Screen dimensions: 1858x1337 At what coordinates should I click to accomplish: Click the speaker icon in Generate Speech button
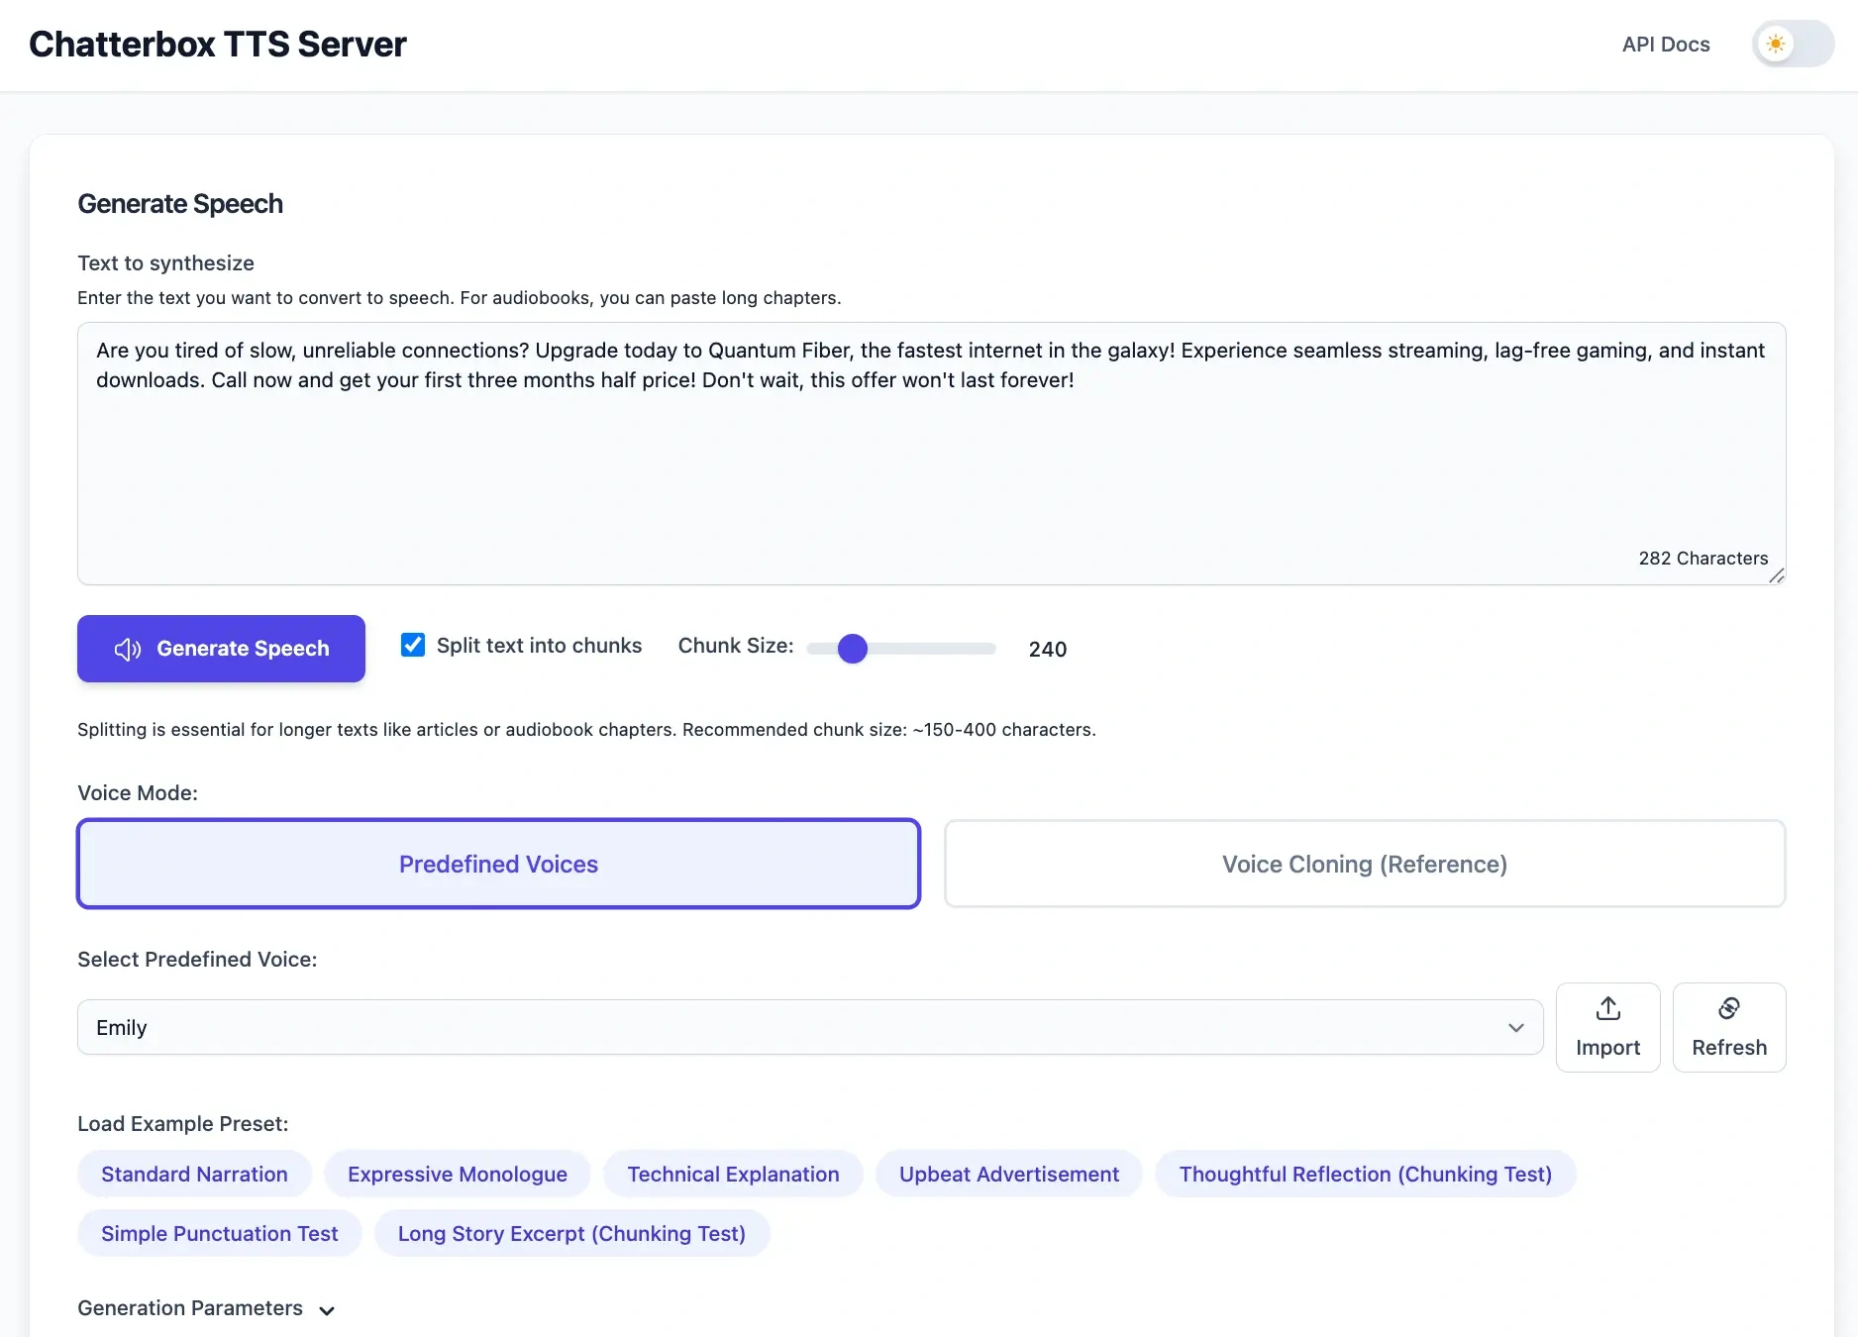click(x=128, y=649)
